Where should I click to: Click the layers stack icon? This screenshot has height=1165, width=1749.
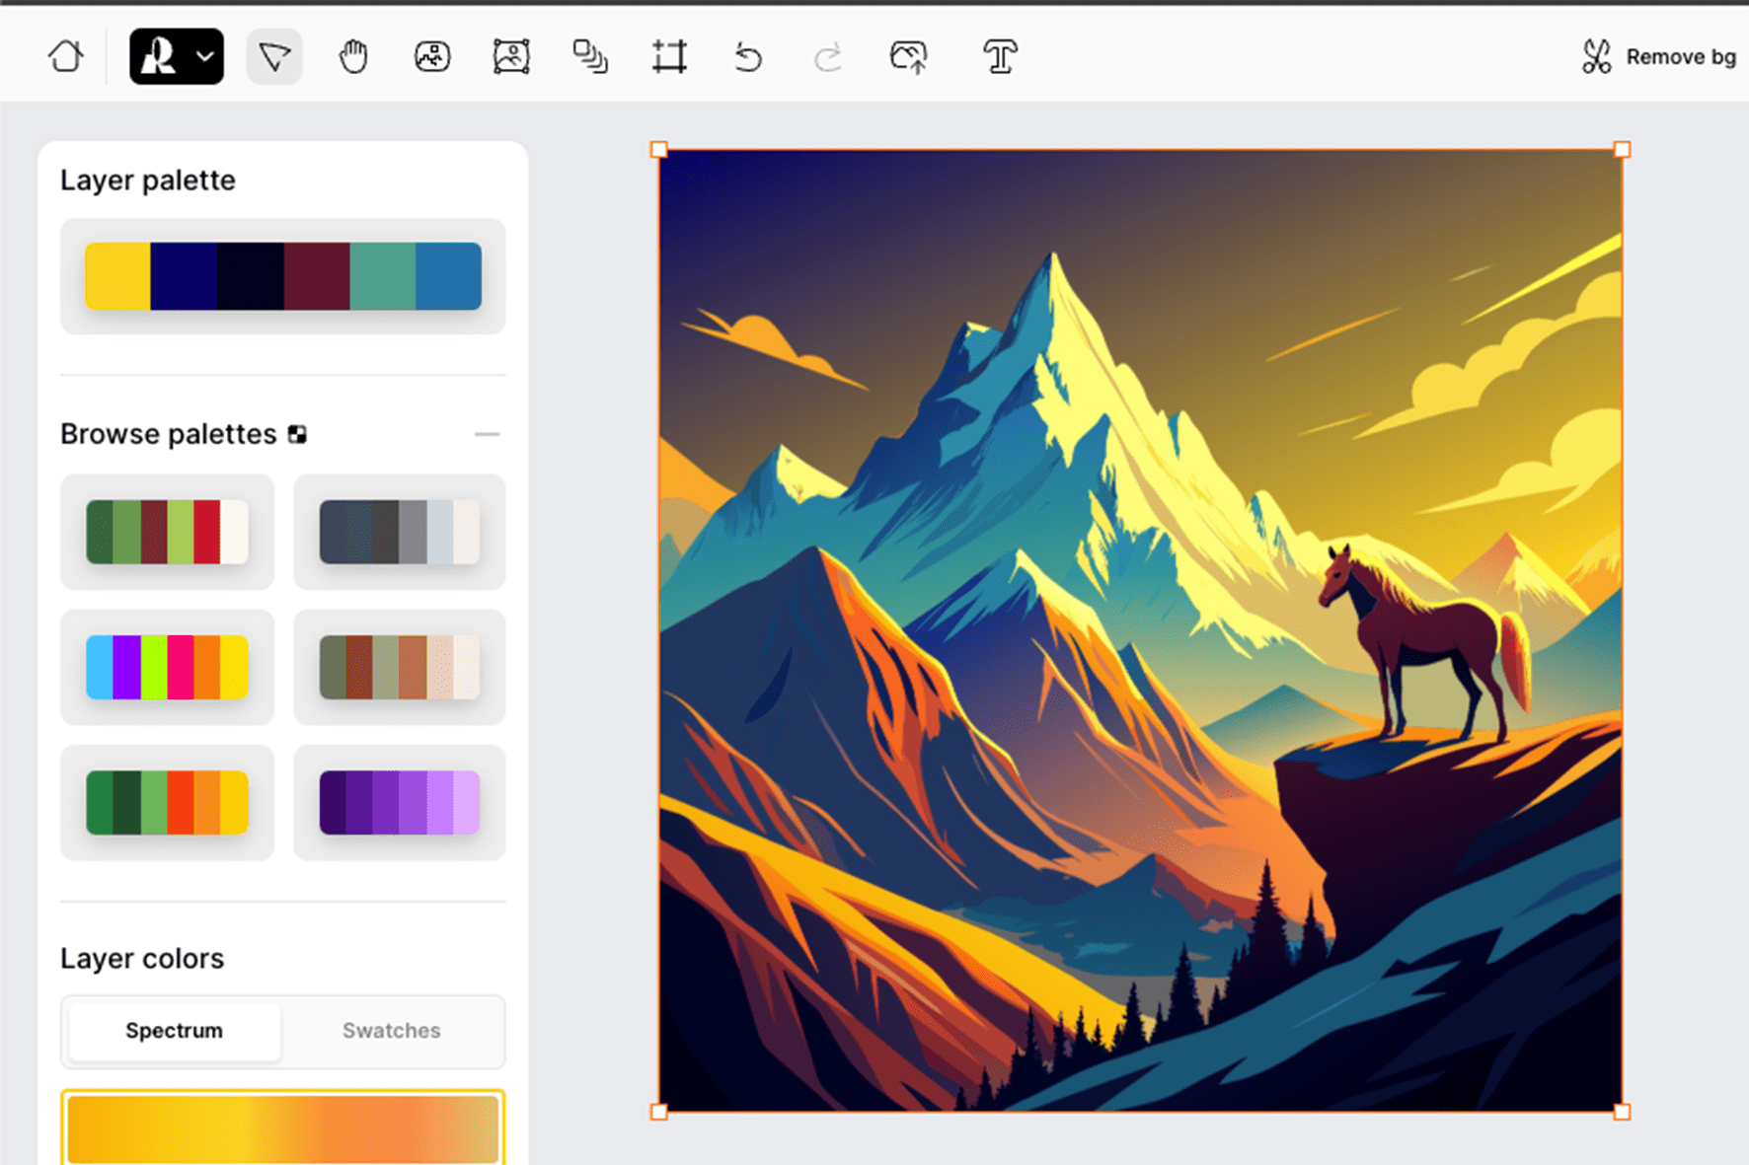590,56
